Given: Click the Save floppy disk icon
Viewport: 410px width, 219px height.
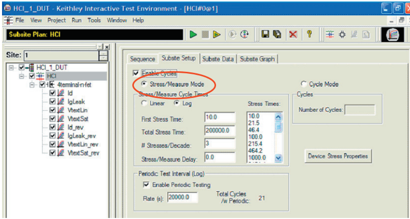Looking at the screenshot, I should (266, 34).
